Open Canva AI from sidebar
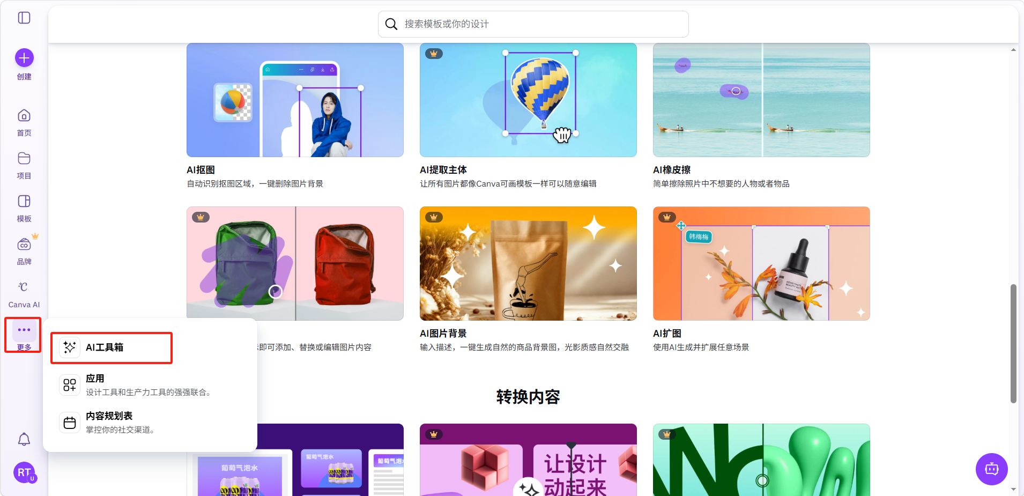1024x496 pixels. coord(24,287)
